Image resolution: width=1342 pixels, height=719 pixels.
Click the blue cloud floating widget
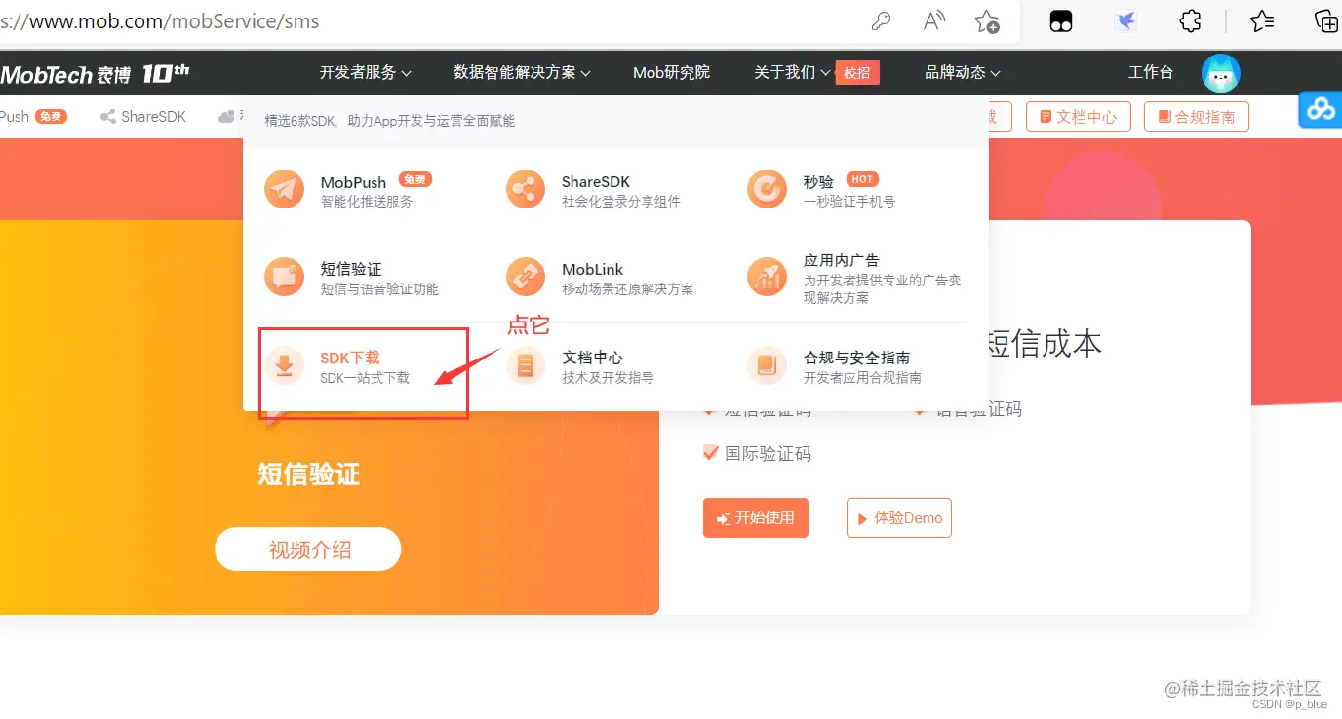coord(1321,108)
